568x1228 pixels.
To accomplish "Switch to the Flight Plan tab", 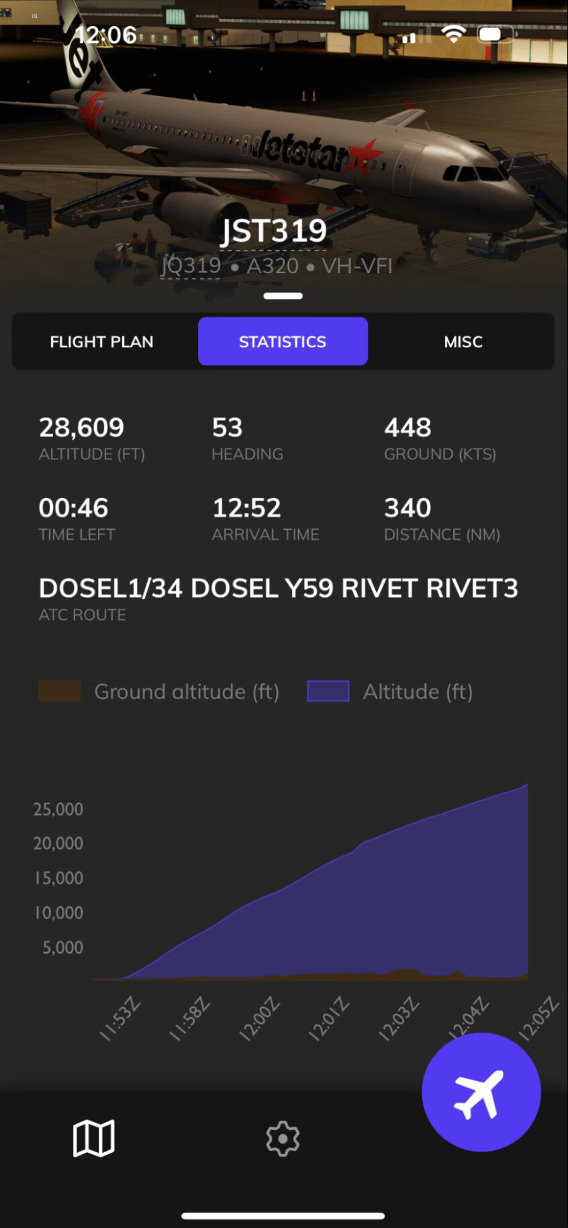I will pos(101,342).
